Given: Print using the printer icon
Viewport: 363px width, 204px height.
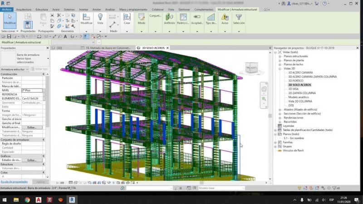Looking at the screenshot, I should (x=39, y=36).
